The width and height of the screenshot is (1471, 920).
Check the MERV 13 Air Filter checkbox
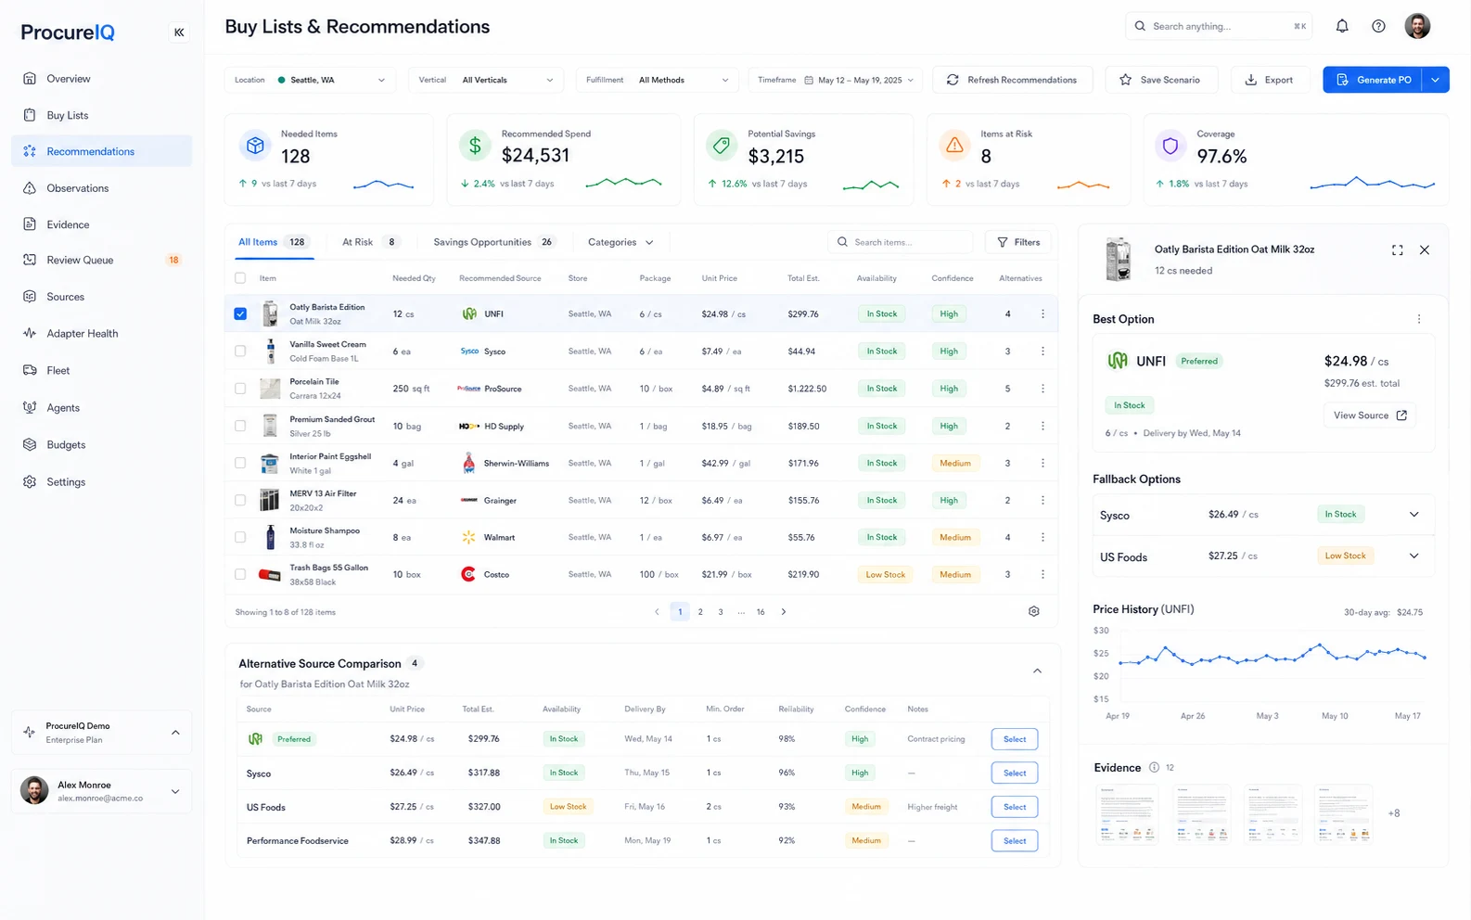[x=240, y=500]
